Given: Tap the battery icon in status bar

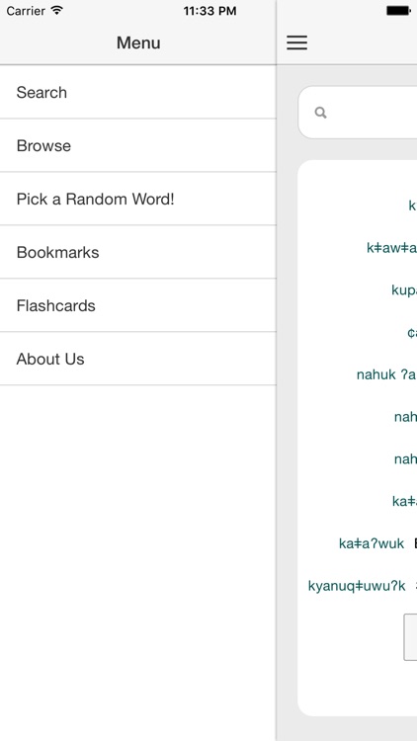Looking at the screenshot, I should tap(399, 11).
